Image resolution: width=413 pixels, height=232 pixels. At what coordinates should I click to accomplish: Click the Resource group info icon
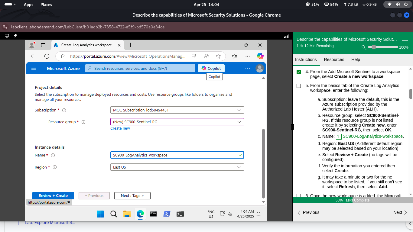(x=83, y=122)
